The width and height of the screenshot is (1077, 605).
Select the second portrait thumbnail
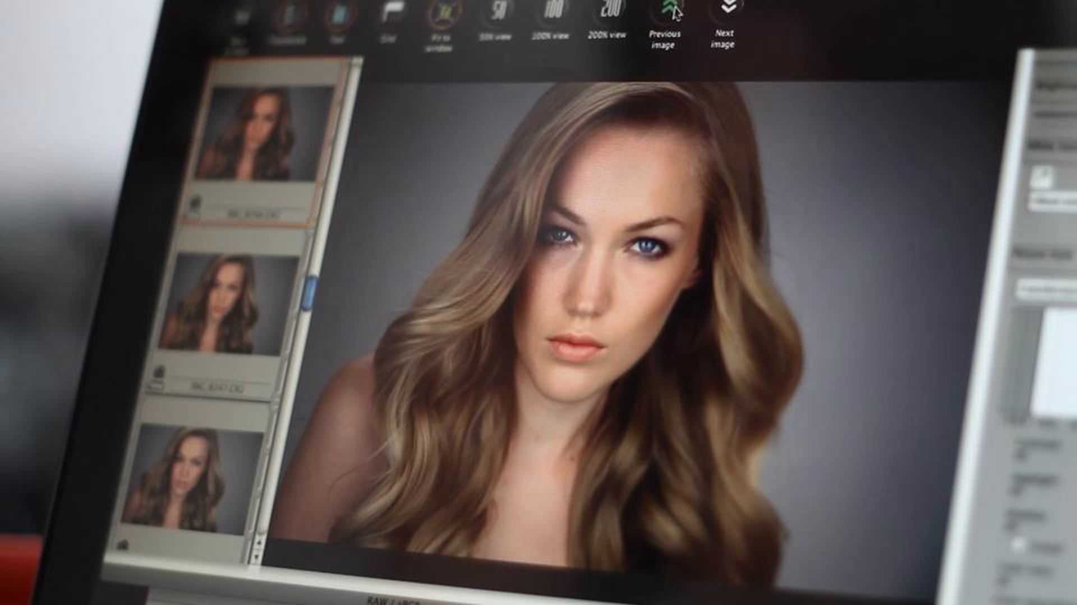[227, 304]
